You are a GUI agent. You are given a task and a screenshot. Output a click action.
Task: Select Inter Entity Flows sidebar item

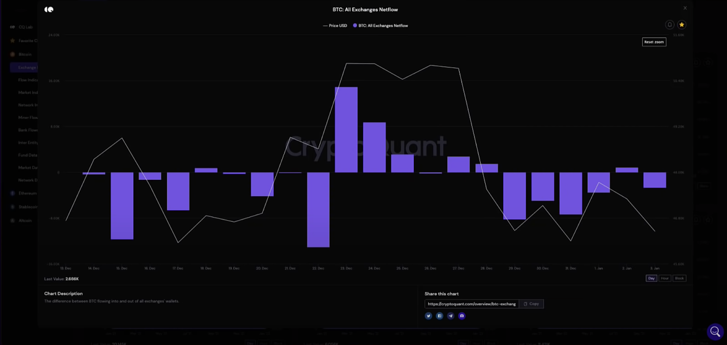click(x=28, y=143)
